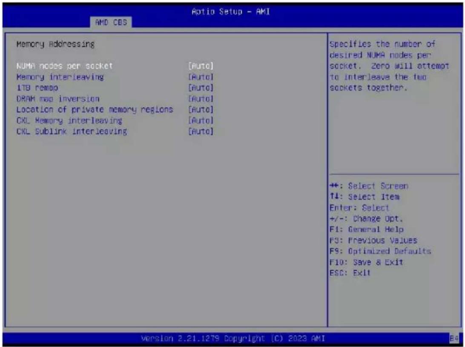Select CXL Sublink interleaving setting

point(72,132)
